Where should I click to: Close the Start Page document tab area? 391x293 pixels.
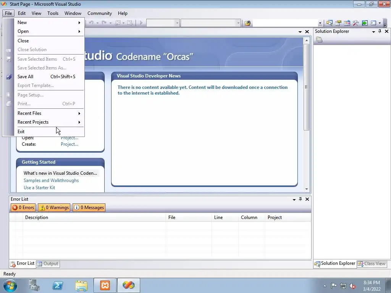307,32
